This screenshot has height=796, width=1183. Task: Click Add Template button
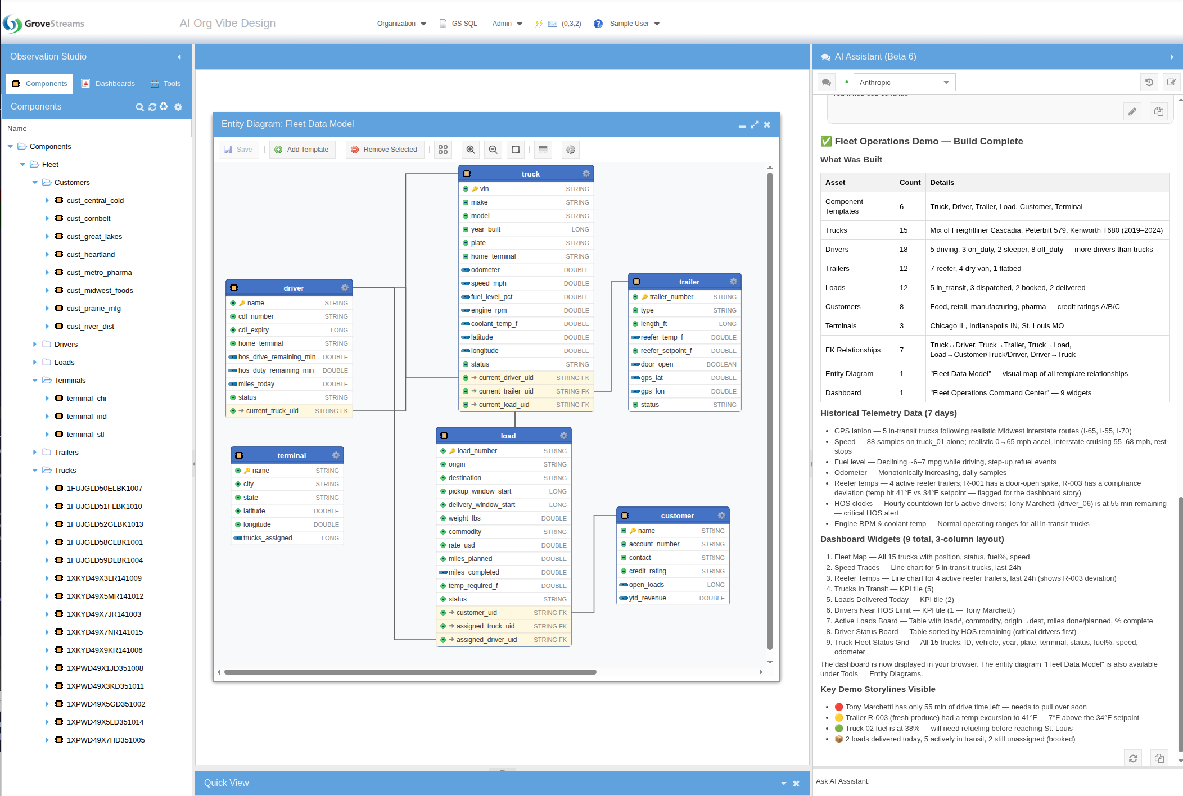click(x=302, y=150)
